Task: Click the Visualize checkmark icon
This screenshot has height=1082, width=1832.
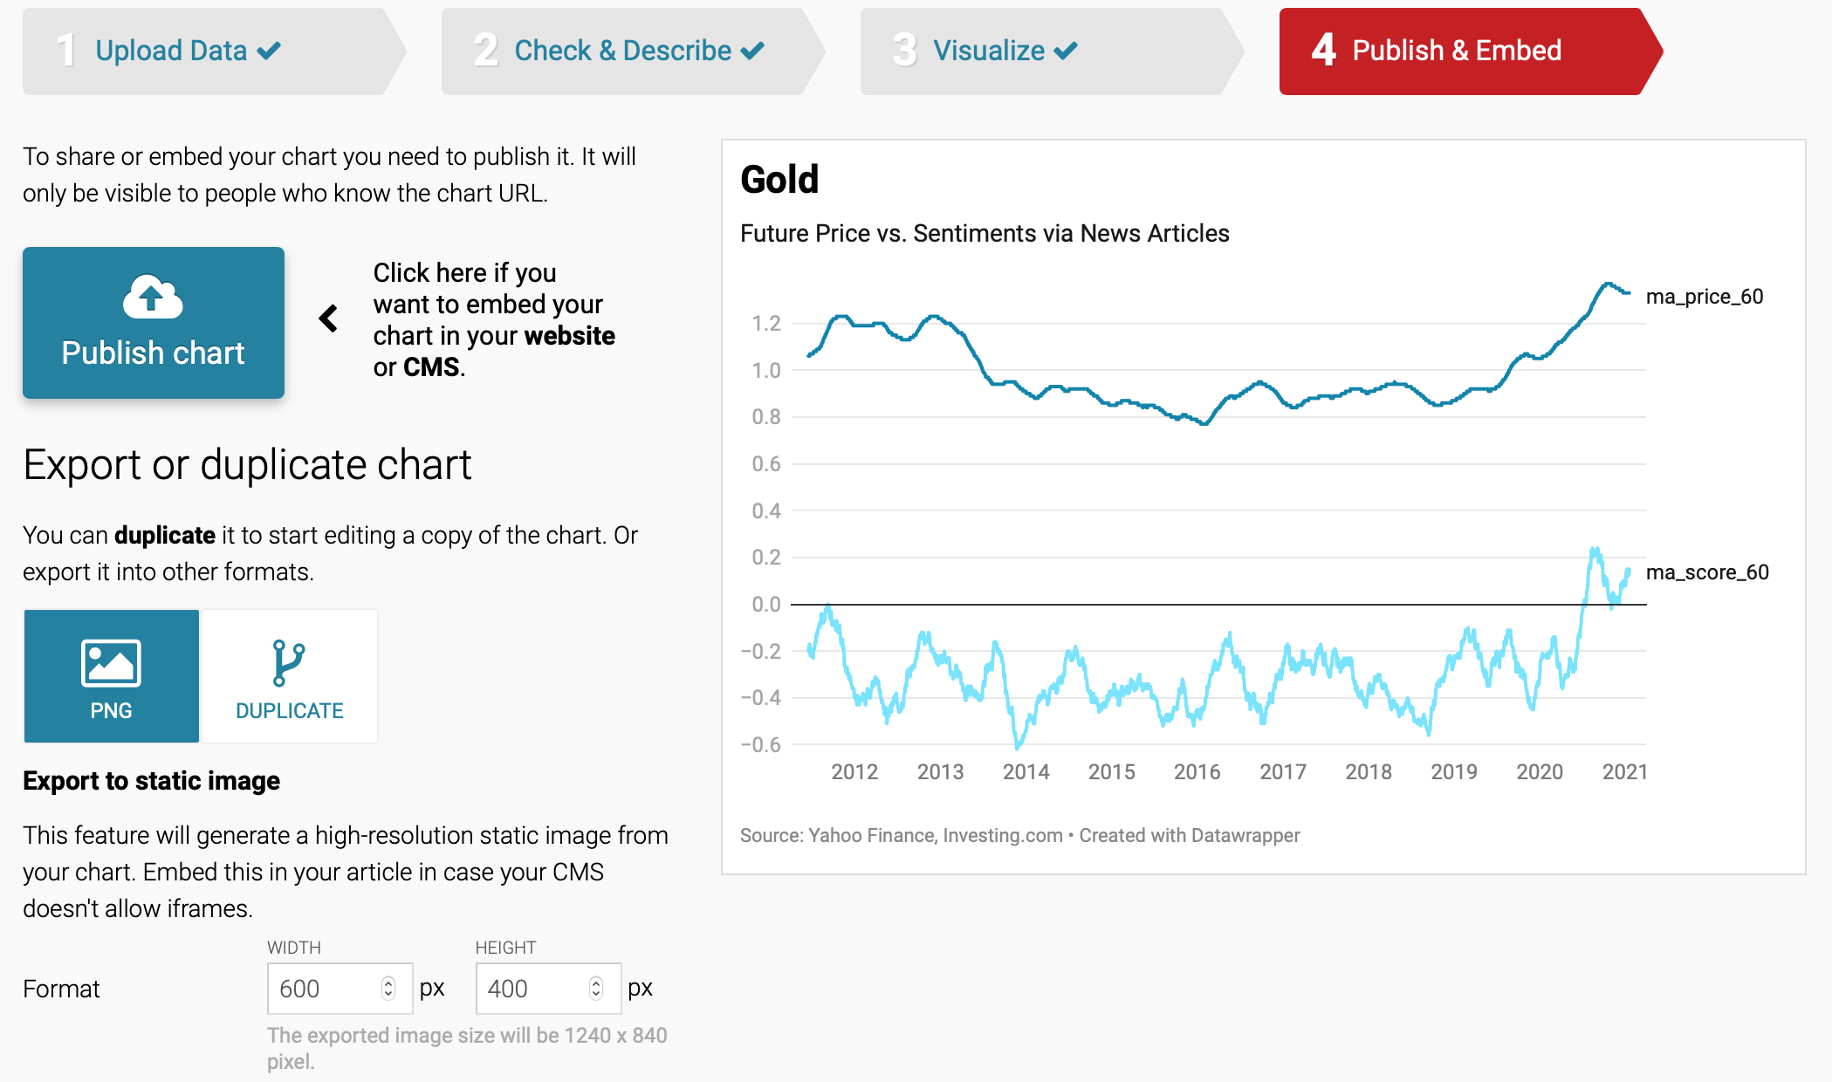Action: (1066, 51)
